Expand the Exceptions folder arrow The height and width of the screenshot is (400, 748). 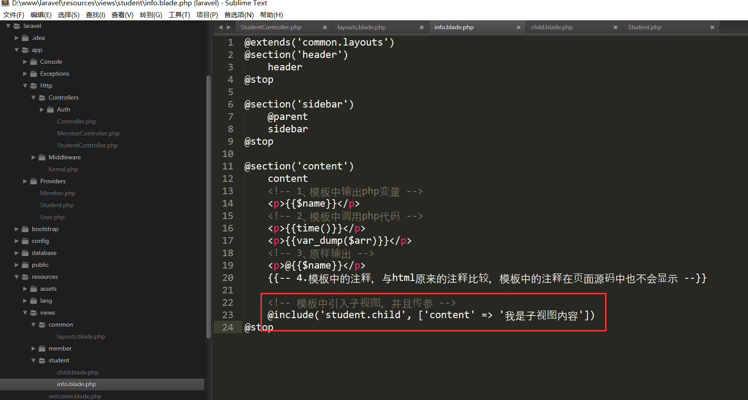25,74
